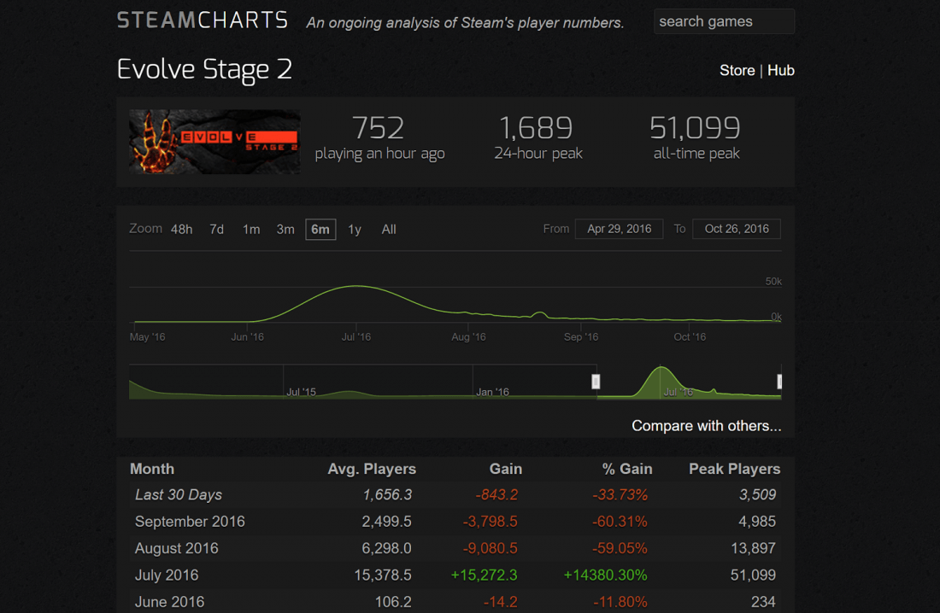Click the Gain column header
The image size is (940, 613).
(x=505, y=470)
